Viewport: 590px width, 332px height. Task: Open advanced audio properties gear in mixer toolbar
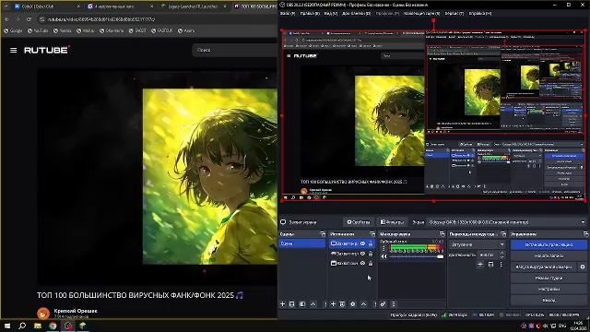(383, 303)
